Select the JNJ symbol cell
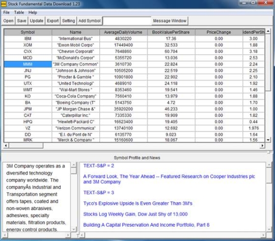This screenshot has height=241, width=275. tap(28, 70)
